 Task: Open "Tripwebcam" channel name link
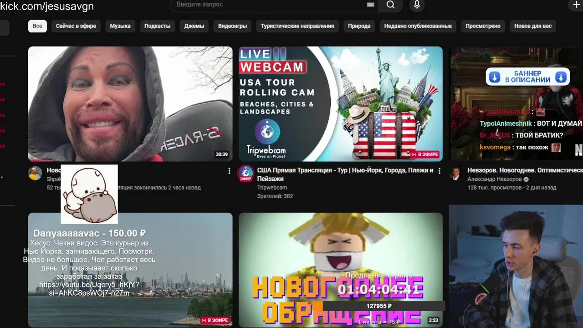pyautogui.click(x=272, y=188)
